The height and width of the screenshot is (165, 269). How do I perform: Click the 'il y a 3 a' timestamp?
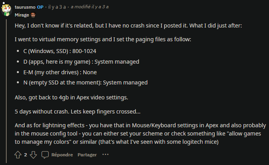[57, 7]
